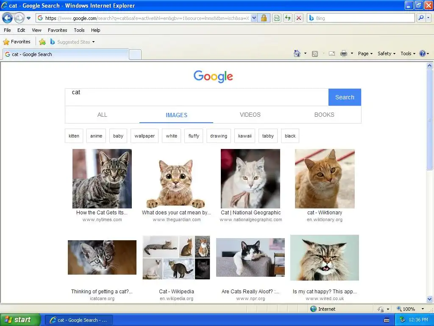This screenshot has width=434, height=326.
Task: Click the tabby suggestion chip
Action: (x=268, y=136)
